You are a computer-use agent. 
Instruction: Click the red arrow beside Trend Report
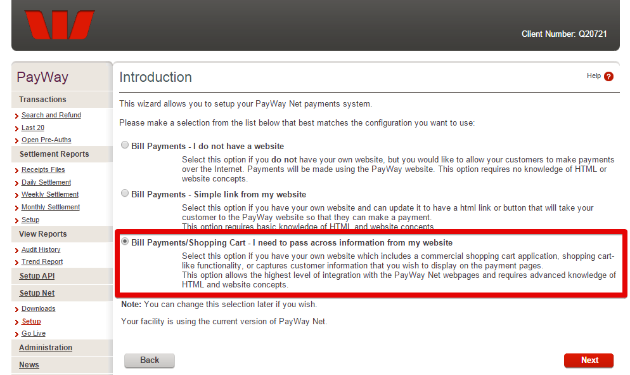click(x=16, y=262)
